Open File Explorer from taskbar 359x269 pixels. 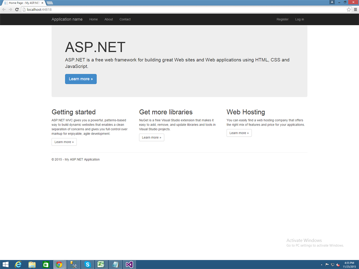(x=32, y=265)
